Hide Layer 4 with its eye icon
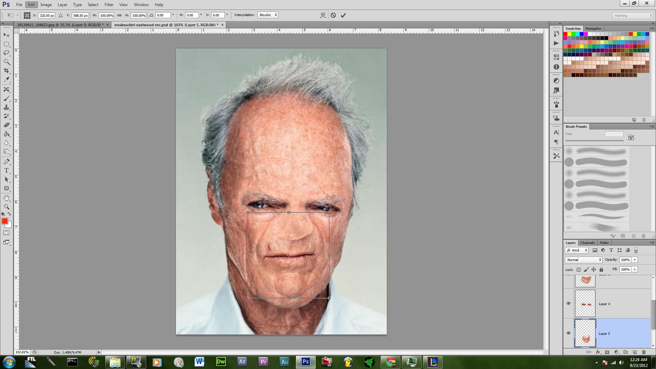This screenshot has width=656, height=369. click(569, 303)
